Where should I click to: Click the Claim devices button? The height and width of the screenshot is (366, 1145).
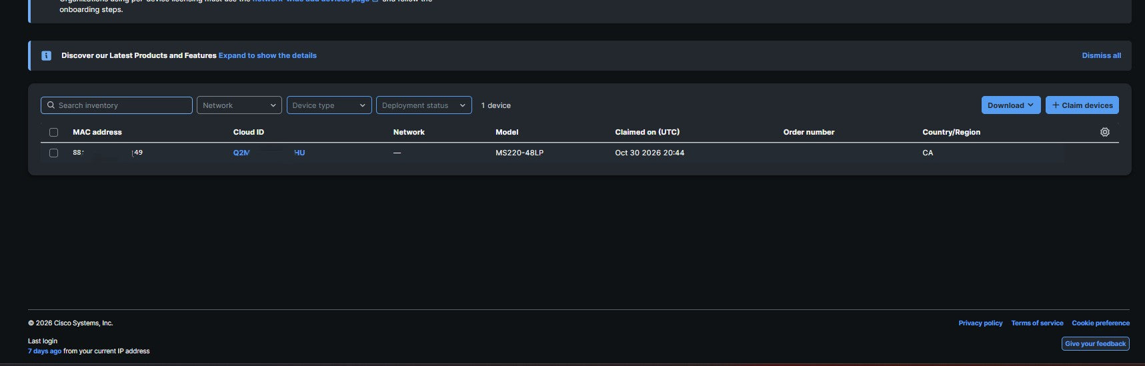click(1082, 105)
